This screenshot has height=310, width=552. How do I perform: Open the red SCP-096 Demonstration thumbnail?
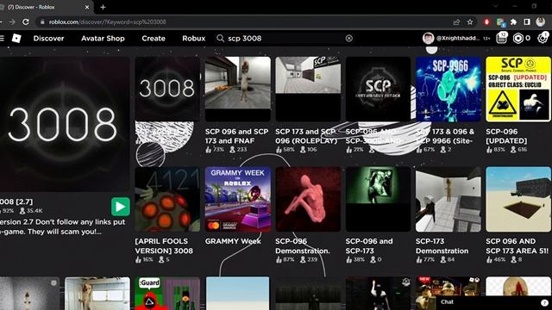(x=308, y=199)
